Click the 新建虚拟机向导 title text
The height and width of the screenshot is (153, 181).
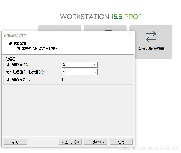(15, 35)
